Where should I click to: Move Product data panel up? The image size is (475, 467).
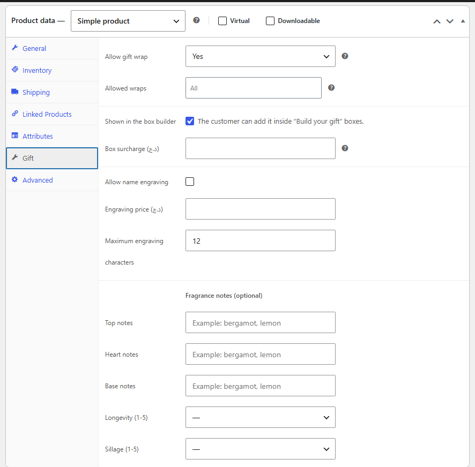click(436, 21)
